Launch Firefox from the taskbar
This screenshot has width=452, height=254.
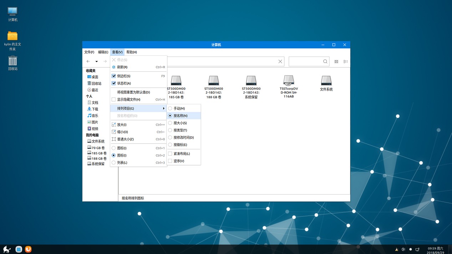pos(28,249)
